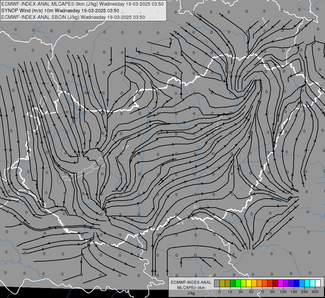The height and width of the screenshot is (298, 325).
Task: Click the J/kg unit label in colorbar legend
Action: [191, 293]
